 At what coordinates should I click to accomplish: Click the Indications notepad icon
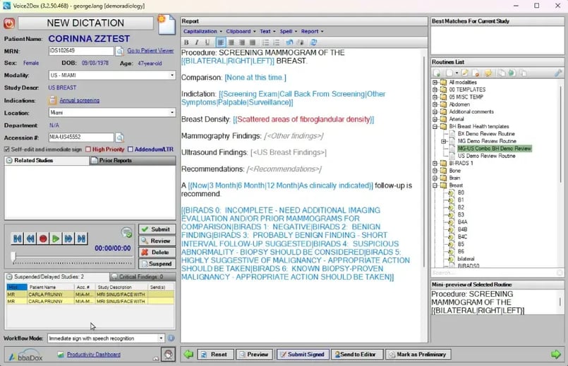coord(53,100)
